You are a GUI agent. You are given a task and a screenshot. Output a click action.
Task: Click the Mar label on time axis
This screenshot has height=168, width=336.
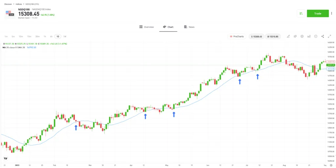coord(90,165)
